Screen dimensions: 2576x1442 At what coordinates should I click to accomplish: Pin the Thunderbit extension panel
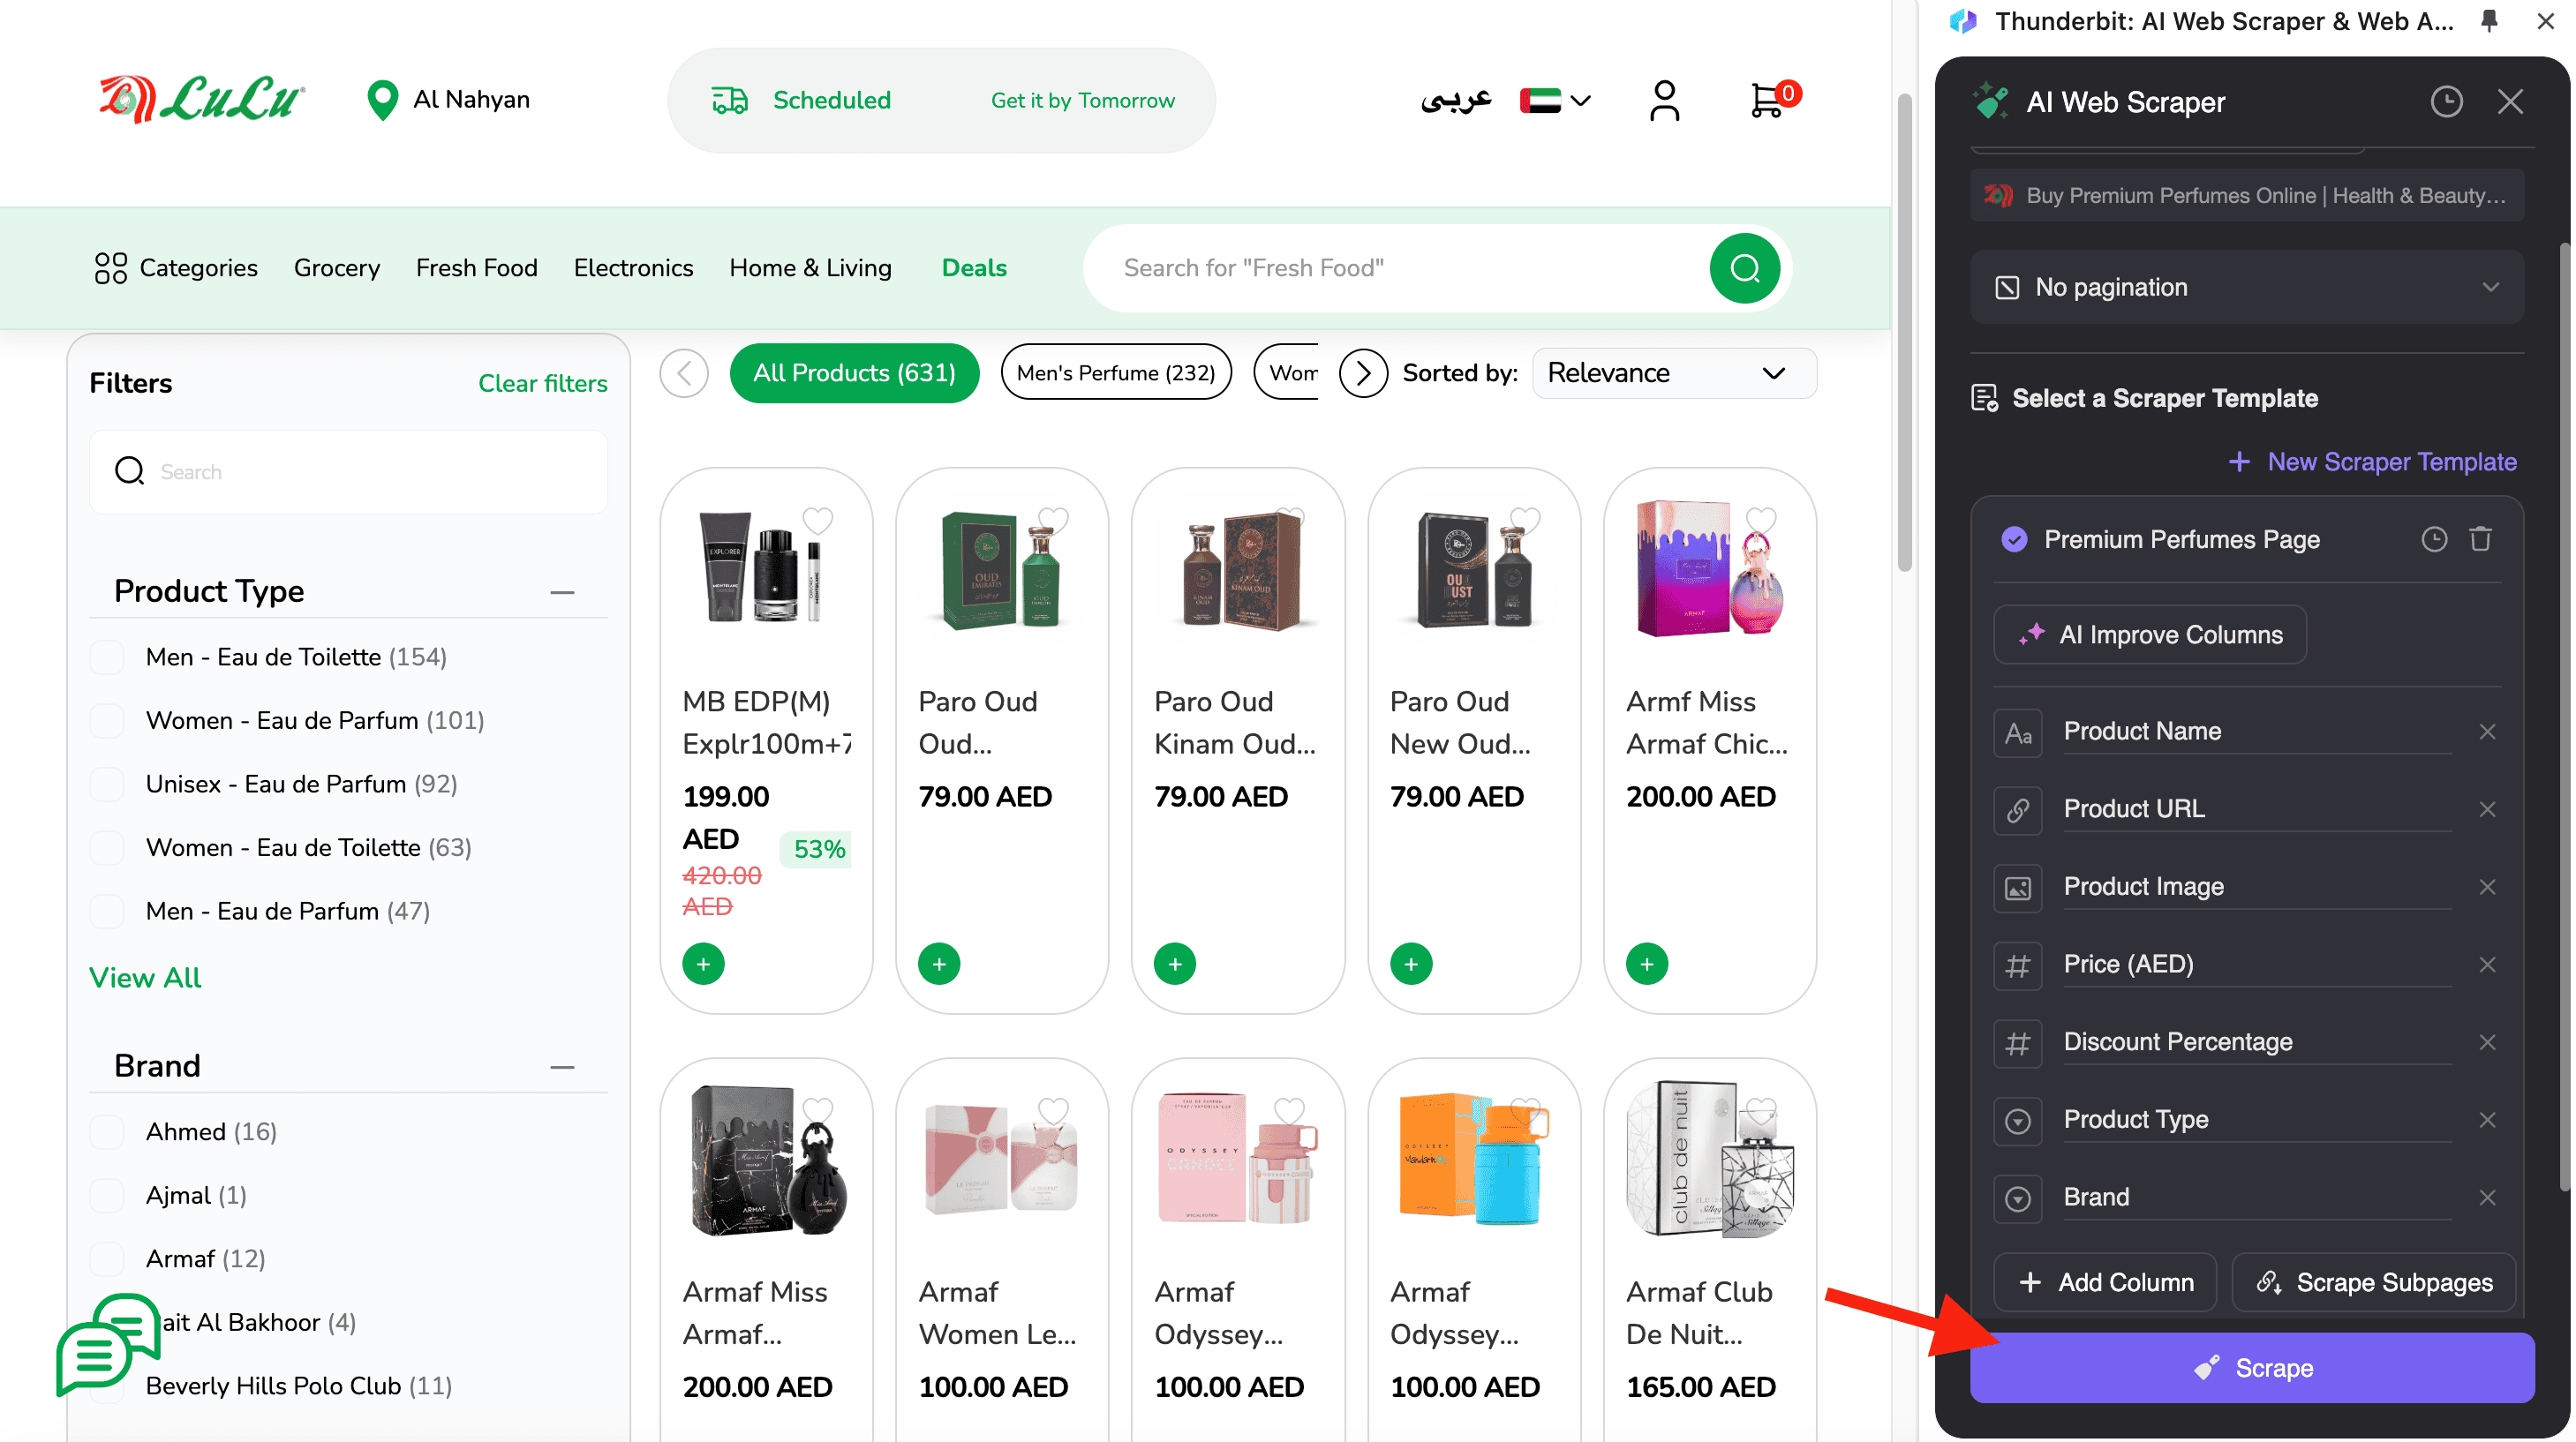point(2490,21)
